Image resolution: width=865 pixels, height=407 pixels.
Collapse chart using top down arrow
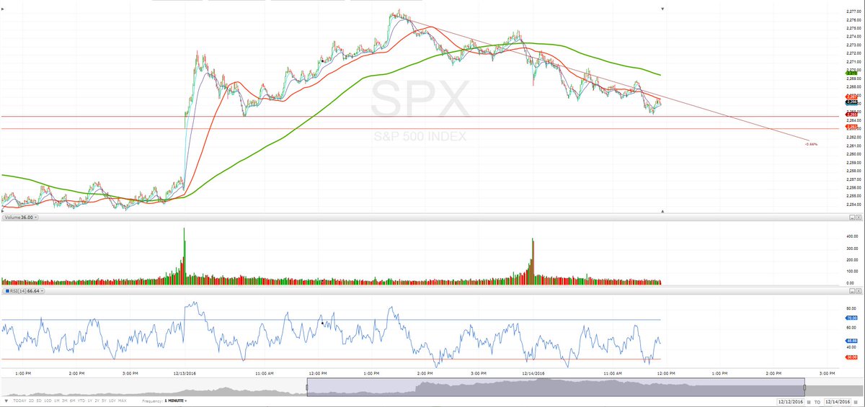(663, 9)
